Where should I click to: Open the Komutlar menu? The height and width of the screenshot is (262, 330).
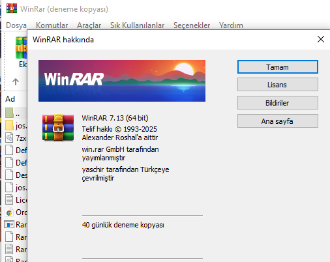(52, 25)
